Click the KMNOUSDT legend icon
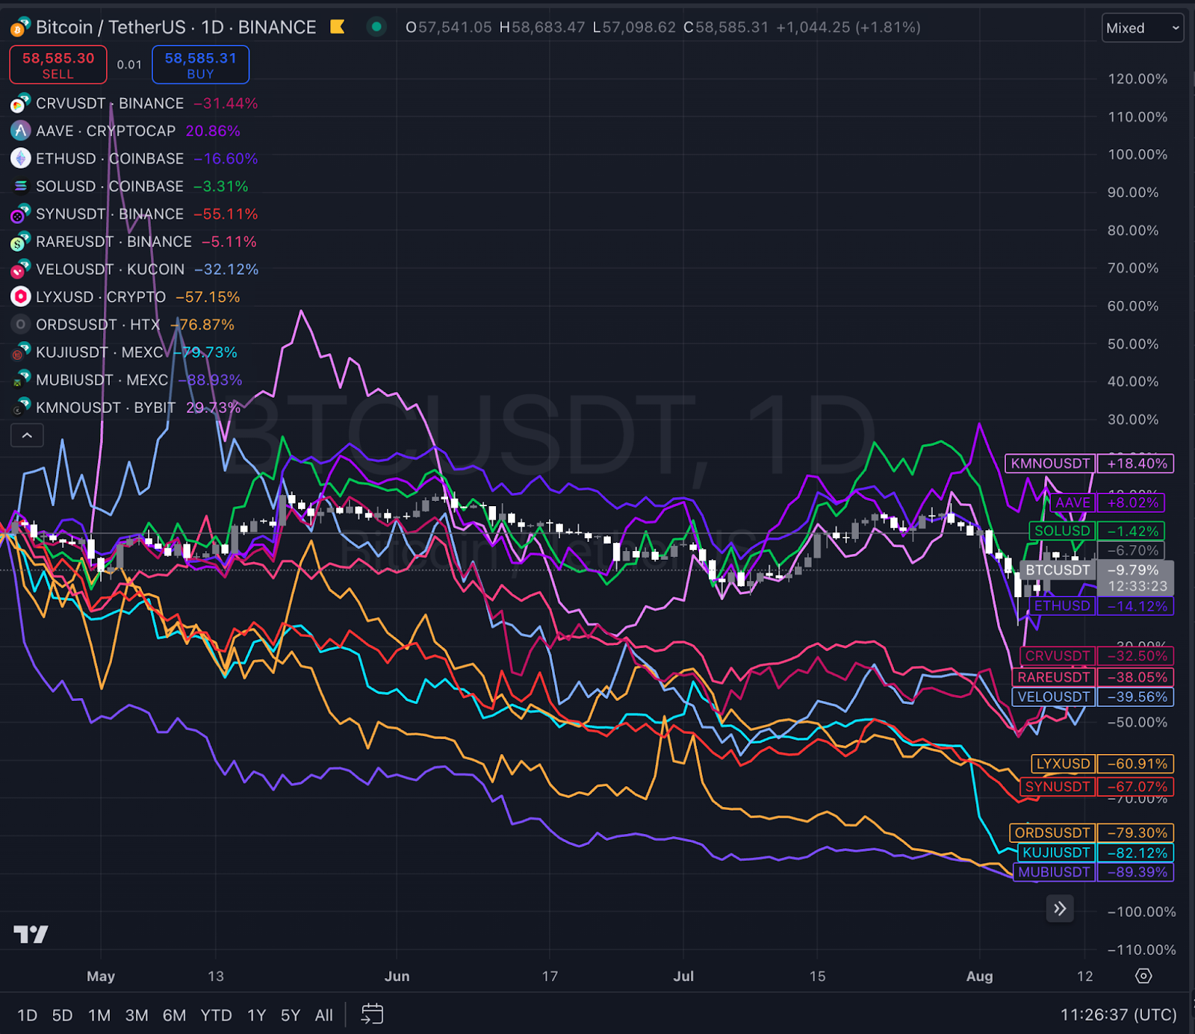The width and height of the screenshot is (1195, 1034). pyautogui.click(x=20, y=408)
